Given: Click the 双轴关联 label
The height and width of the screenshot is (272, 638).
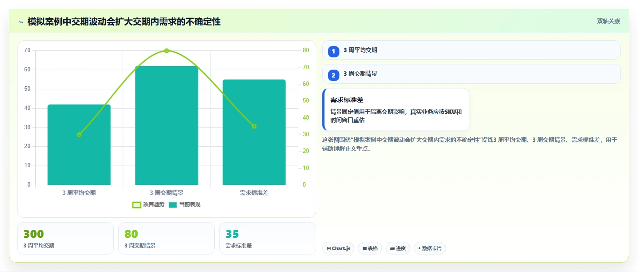Looking at the screenshot, I should pos(608,21).
